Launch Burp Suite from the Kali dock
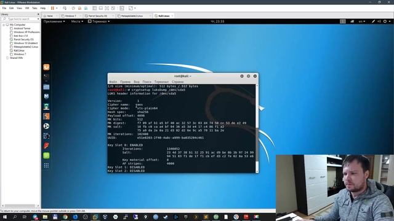Image resolution: width=394 pixels, height=221 pixels. point(46,116)
